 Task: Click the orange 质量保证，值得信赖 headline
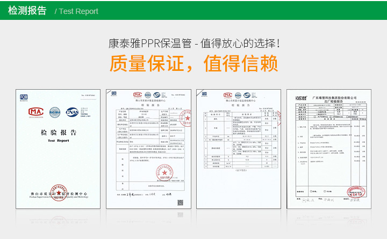click(194, 63)
